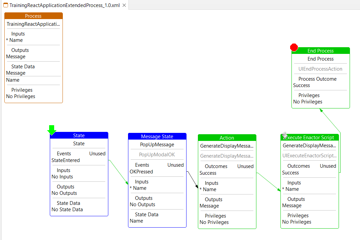Close the TrainingReactApplicationExtendedProcess_1.0.xml tab

124,5
